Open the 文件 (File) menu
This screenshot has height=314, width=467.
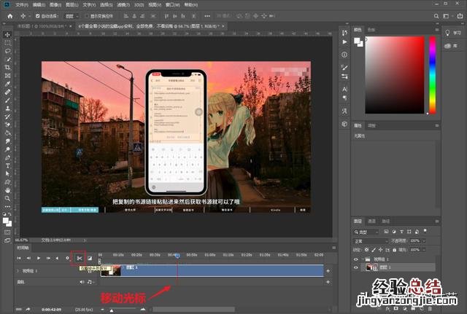coord(22,4)
